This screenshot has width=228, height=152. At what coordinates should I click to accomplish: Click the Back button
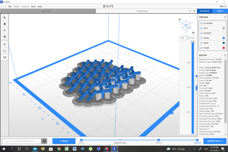click(x=64, y=141)
